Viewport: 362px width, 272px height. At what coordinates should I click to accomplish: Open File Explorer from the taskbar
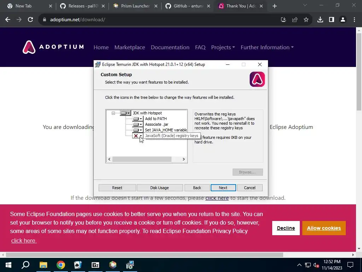point(43,265)
